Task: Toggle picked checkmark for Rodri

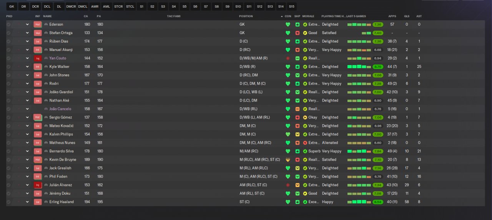Action: [8, 84]
